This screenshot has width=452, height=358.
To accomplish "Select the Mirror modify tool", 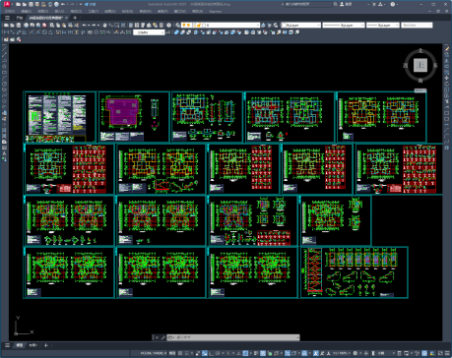I will coord(447,61).
